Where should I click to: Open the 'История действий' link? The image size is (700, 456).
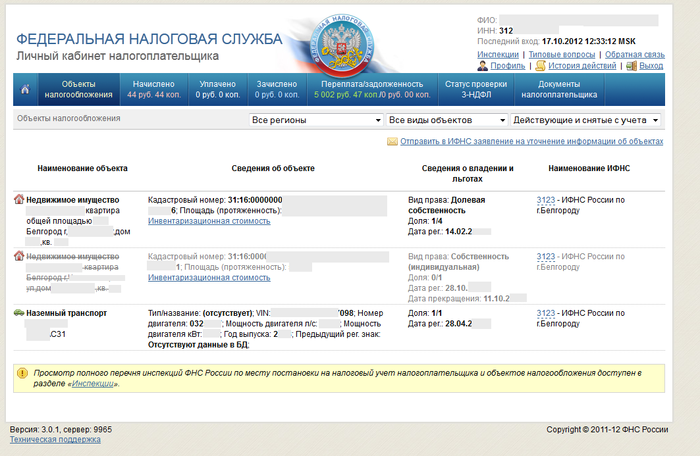pyautogui.click(x=582, y=66)
